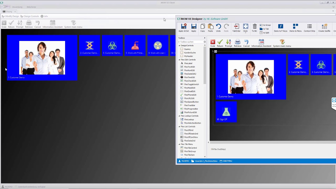336x189 pixels.
Task: Click the Info button in the UI Client
Action: click(x=44, y=16)
